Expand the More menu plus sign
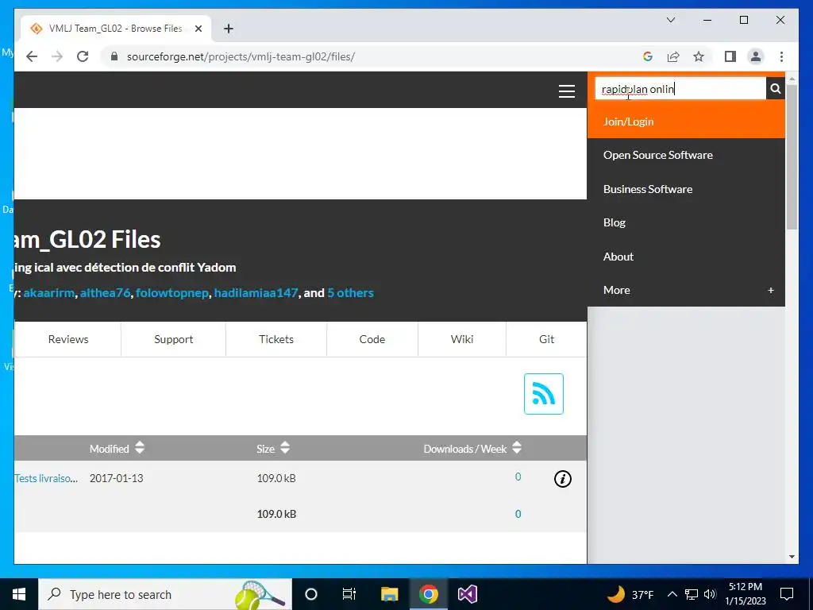Viewport: 813px width, 610px height. [770, 290]
